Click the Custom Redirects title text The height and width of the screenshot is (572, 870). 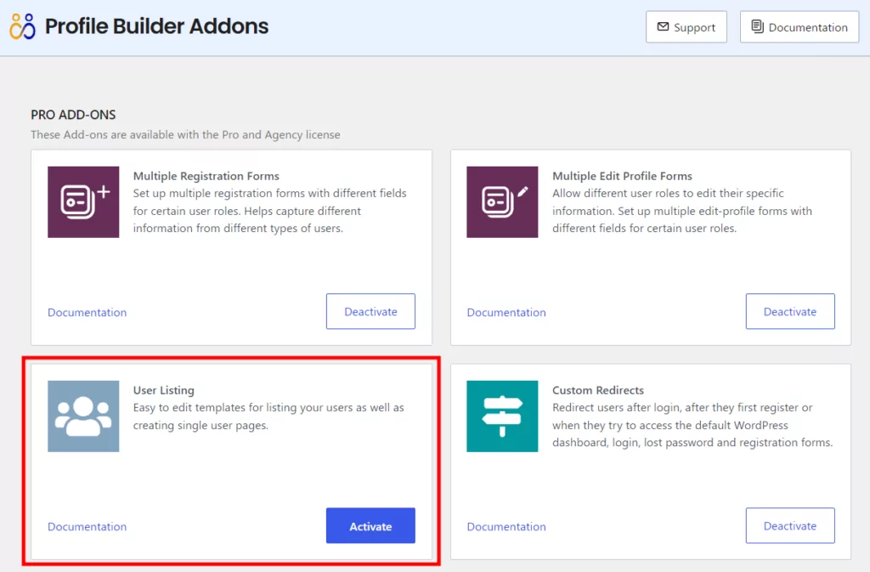click(x=598, y=390)
